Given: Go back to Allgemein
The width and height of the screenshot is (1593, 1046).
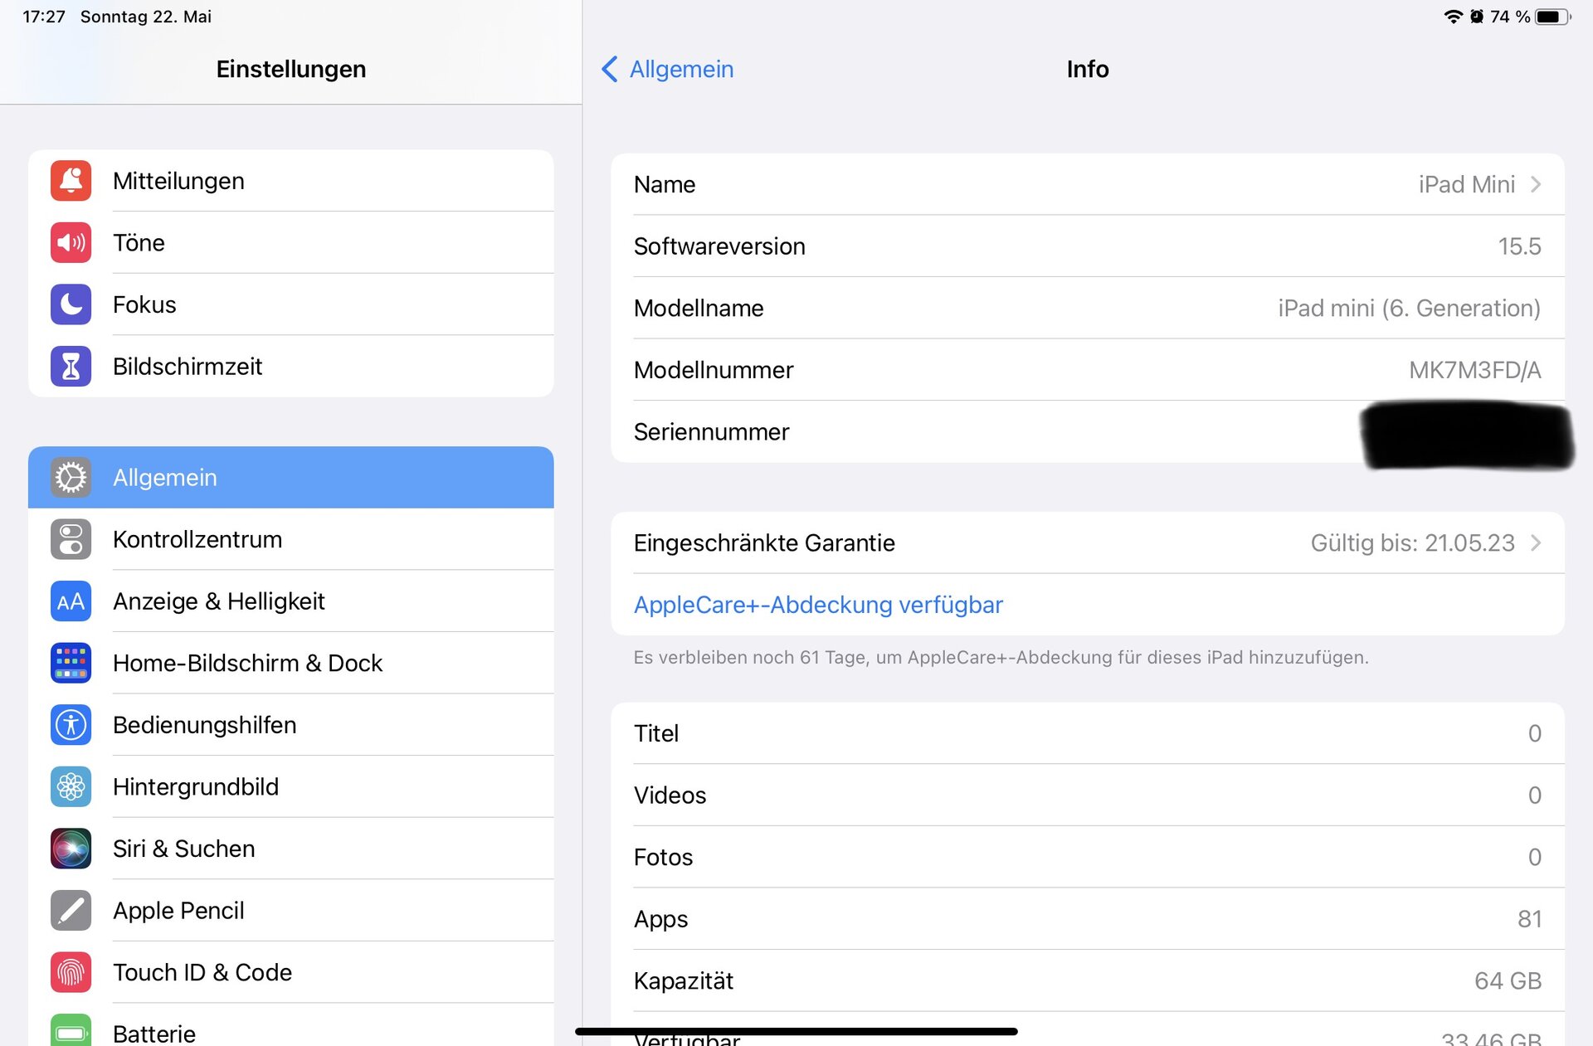Looking at the screenshot, I should point(667,69).
